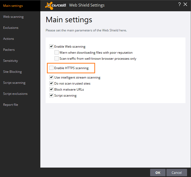Confirm settings with OK button
191x177 pixels.
tap(158, 173)
